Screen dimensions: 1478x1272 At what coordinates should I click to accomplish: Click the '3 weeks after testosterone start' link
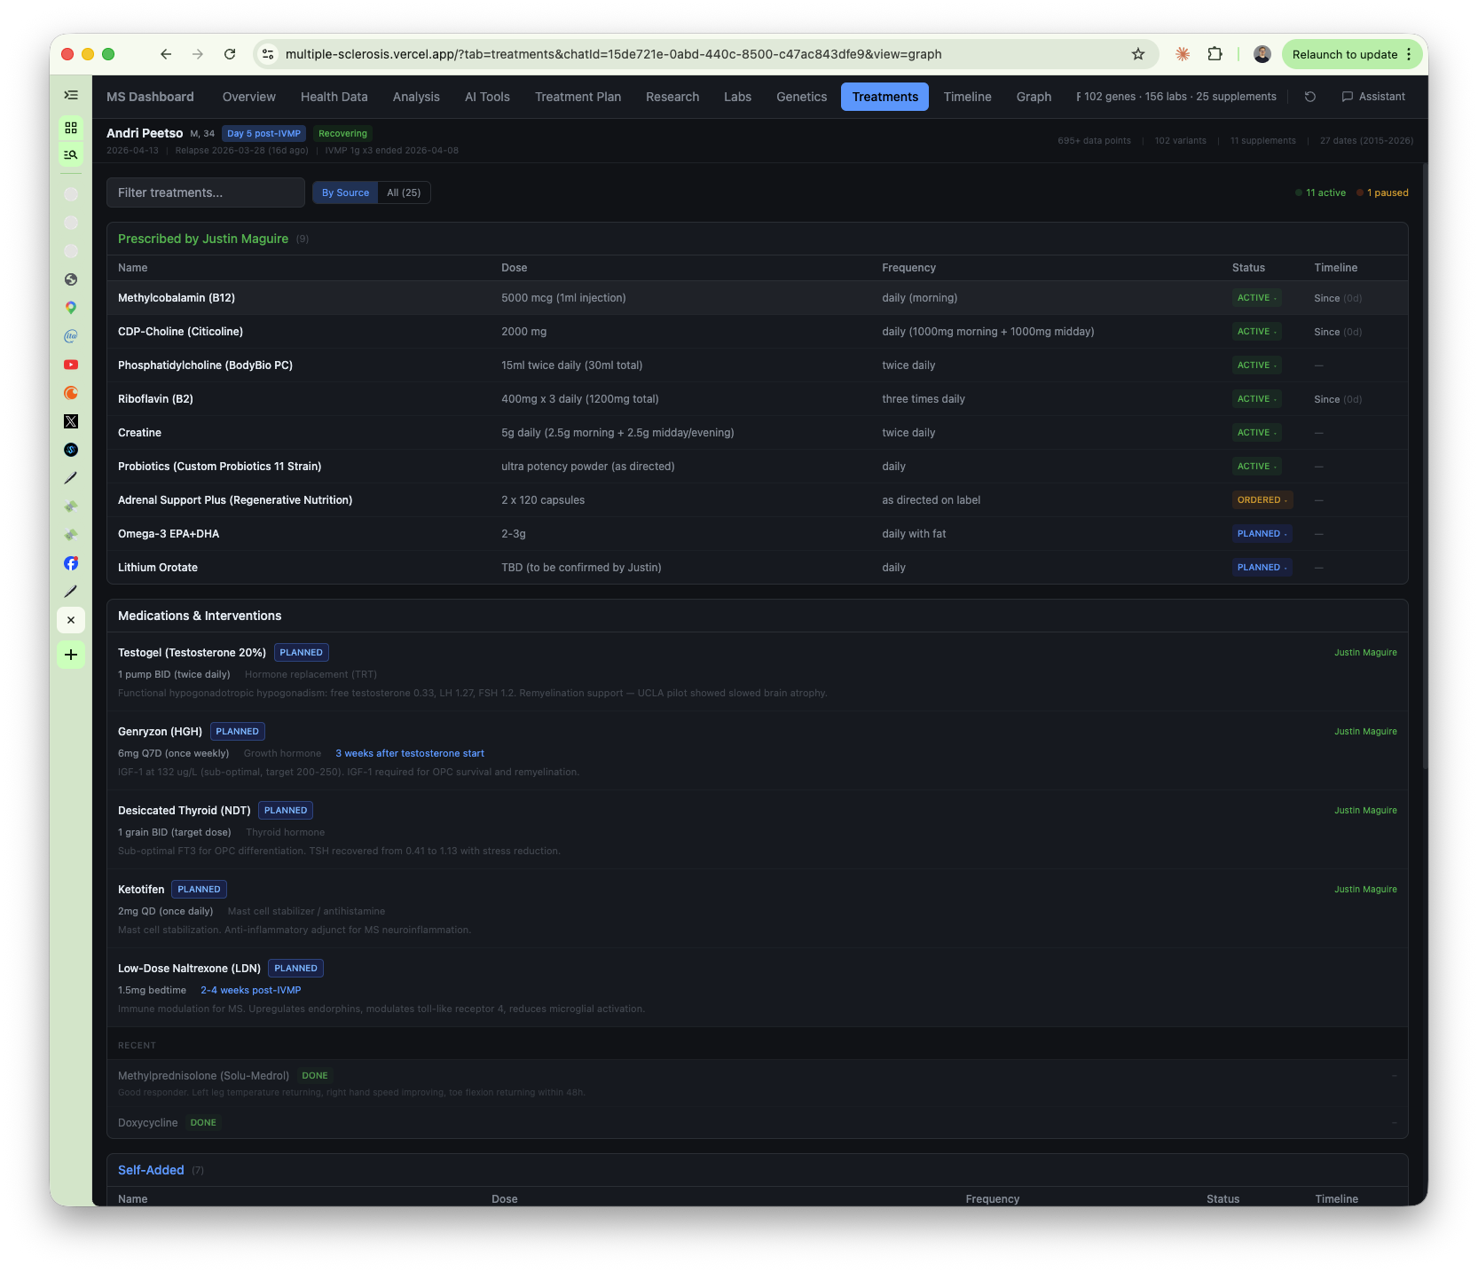pyautogui.click(x=409, y=753)
